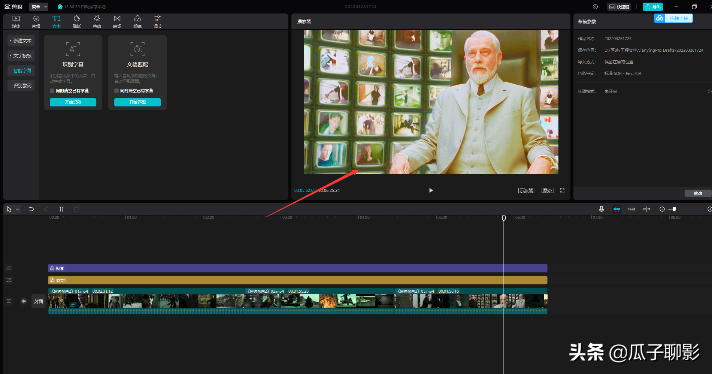Delete the selected clip
This screenshot has height=374, width=712.
(76, 209)
